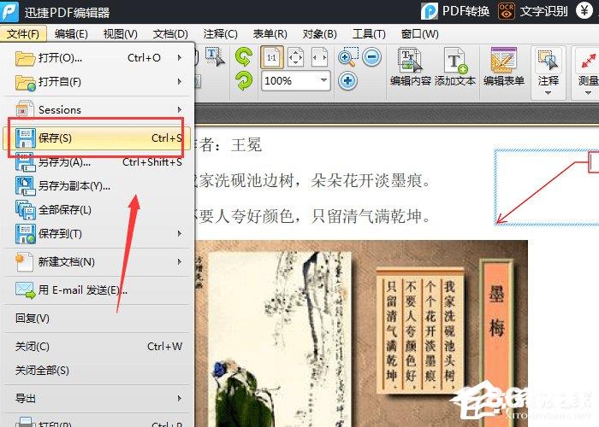Open the 编辑(E) menu
This screenshot has width=599, height=427.
coord(71,34)
